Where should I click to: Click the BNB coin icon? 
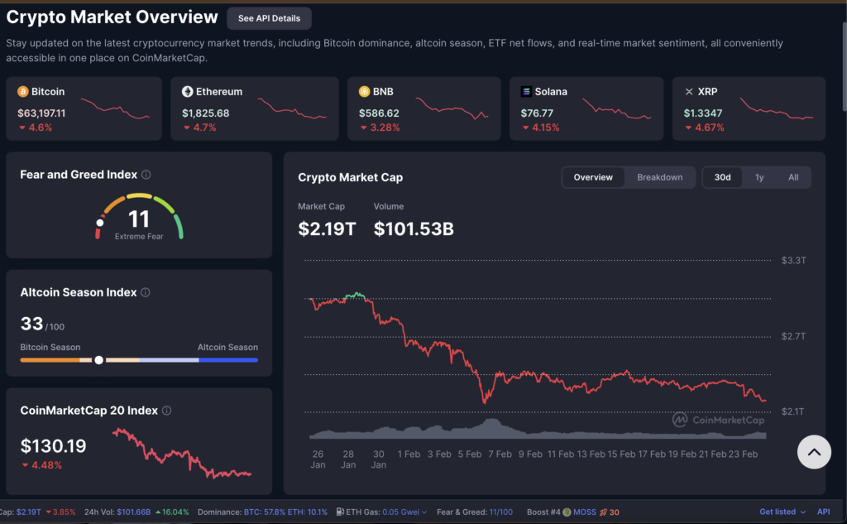pyautogui.click(x=364, y=92)
